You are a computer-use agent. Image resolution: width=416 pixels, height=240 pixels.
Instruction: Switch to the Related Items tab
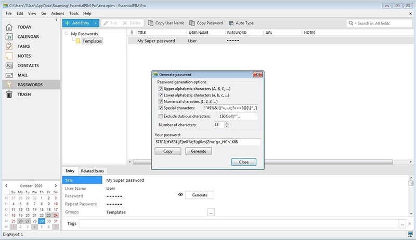click(93, 171)
